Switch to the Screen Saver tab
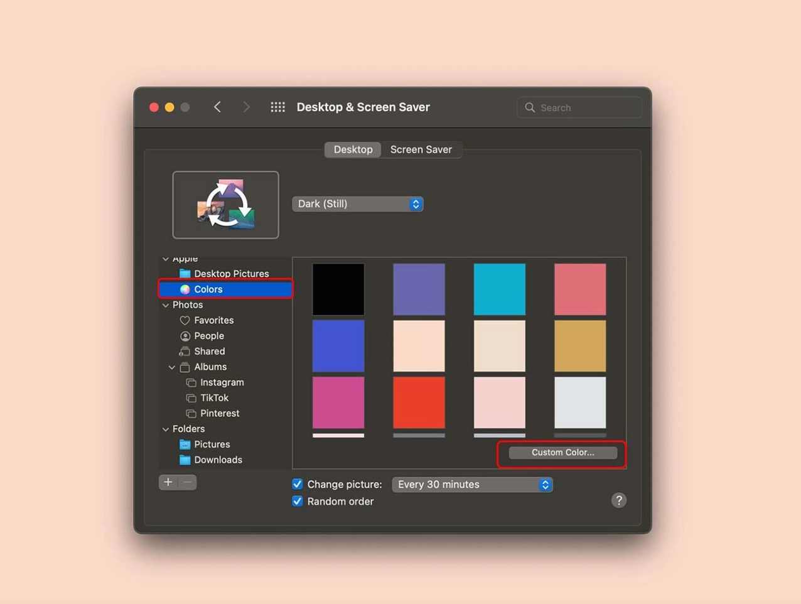Screen dimensions: 801x604 [421, 149]
